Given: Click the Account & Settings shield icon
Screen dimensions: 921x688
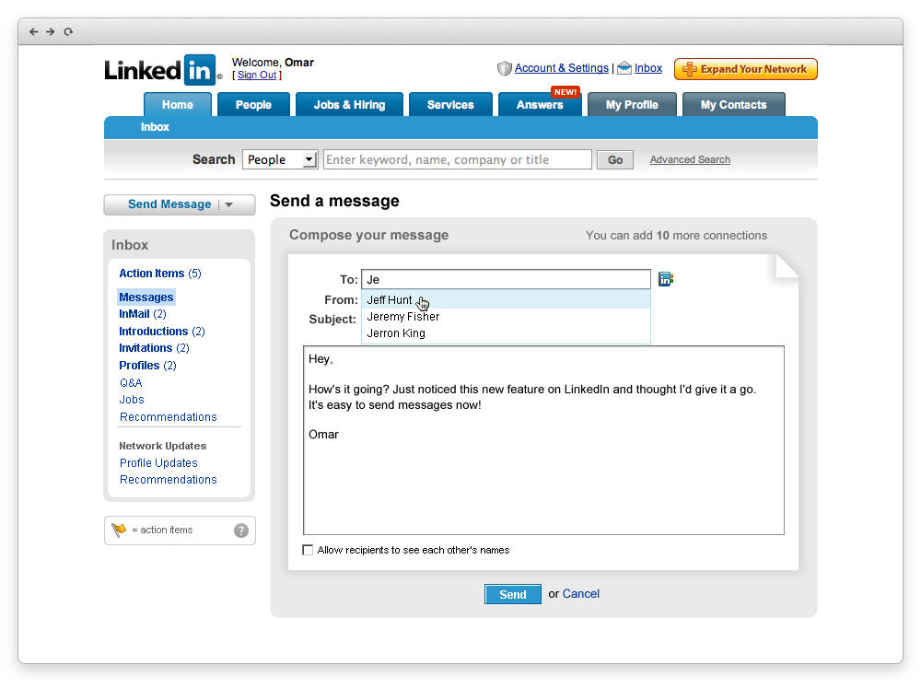Looking at the screenshot, I should pyautogui.click(x=504, y=69).
